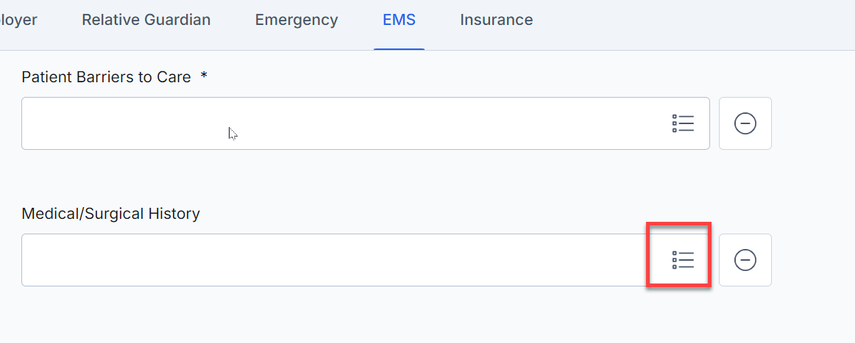Click the Patient Barriers to Care label
Viewport: 855px width, 343px height.
(x=107, y=77)
